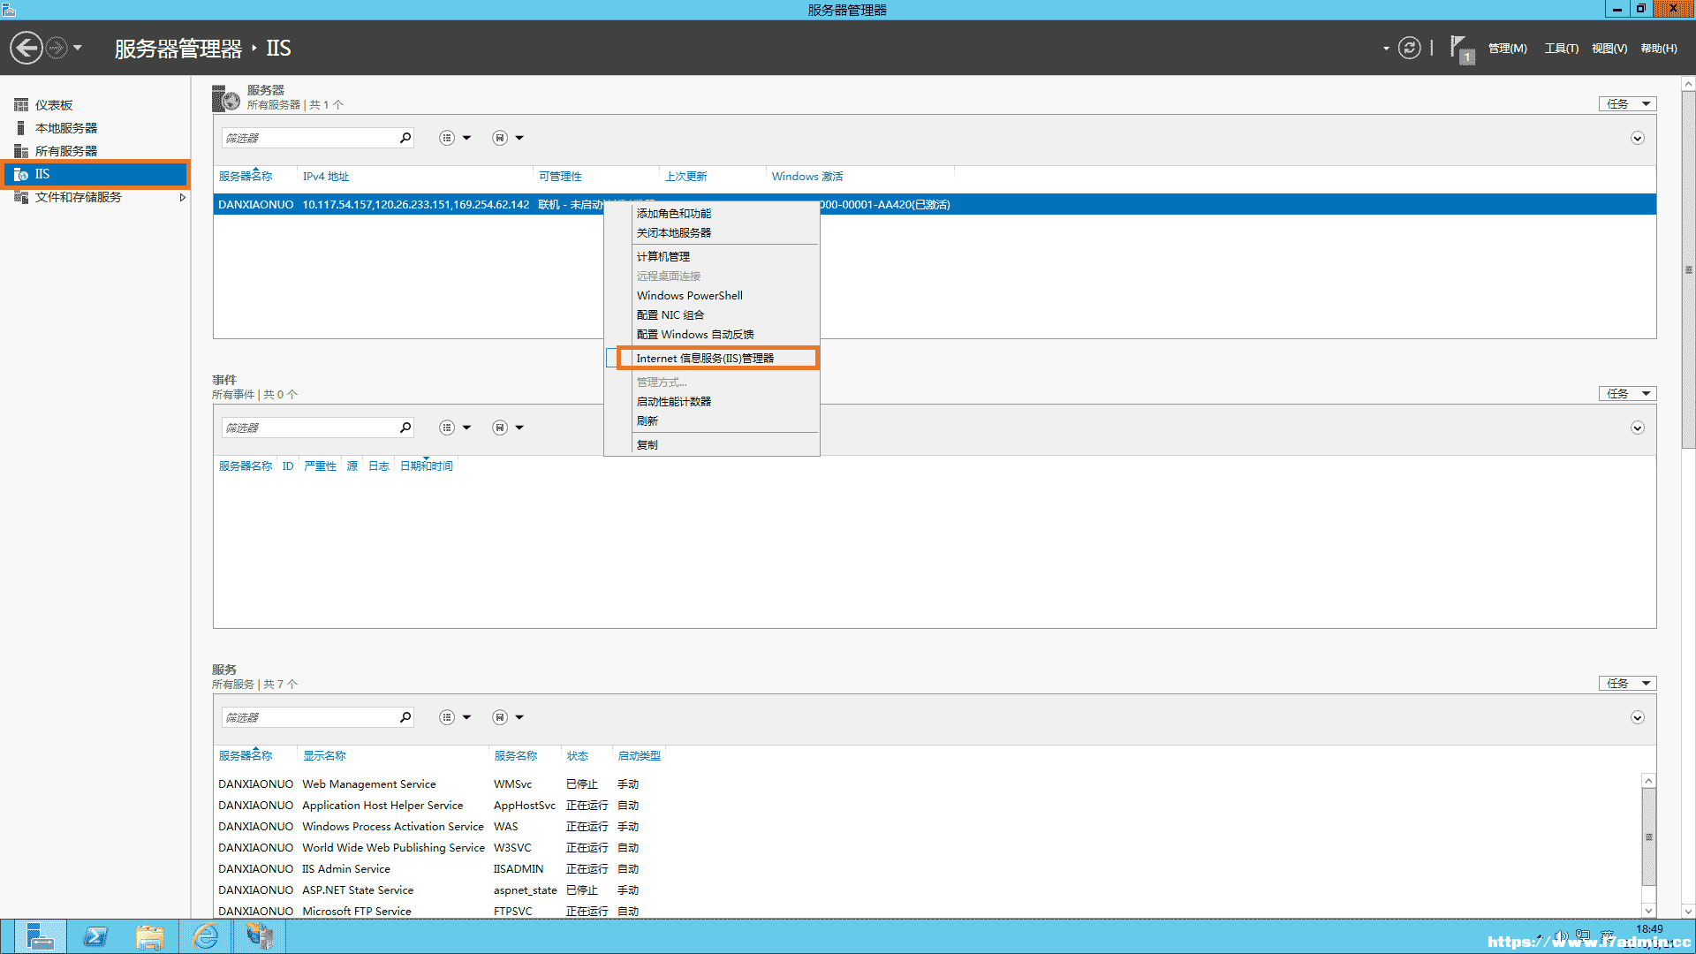Click the forward navigation arrow
The width and height of the screenshot is (1696, 954).
pyautogui.click(x=57, y=48)
